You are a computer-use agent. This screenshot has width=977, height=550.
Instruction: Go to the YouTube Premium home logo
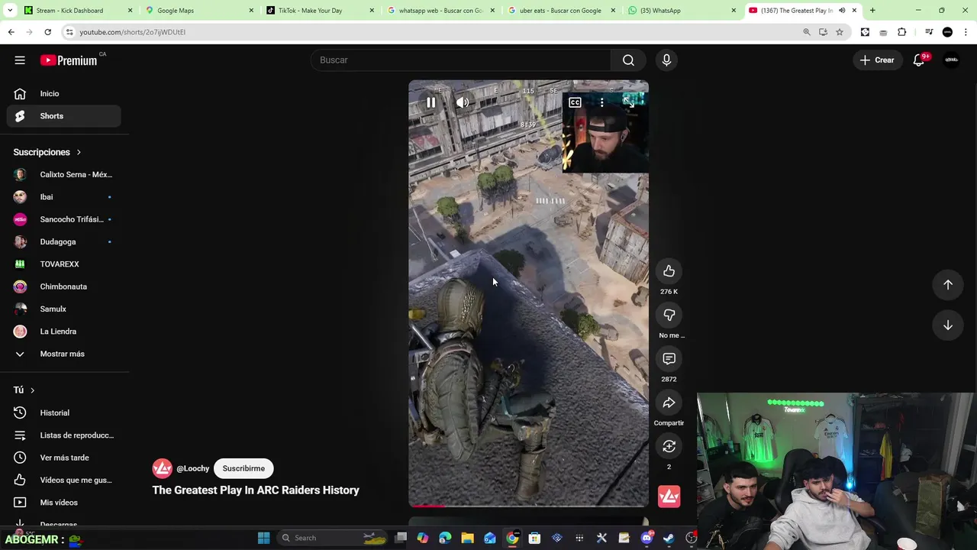pos(69,60)
